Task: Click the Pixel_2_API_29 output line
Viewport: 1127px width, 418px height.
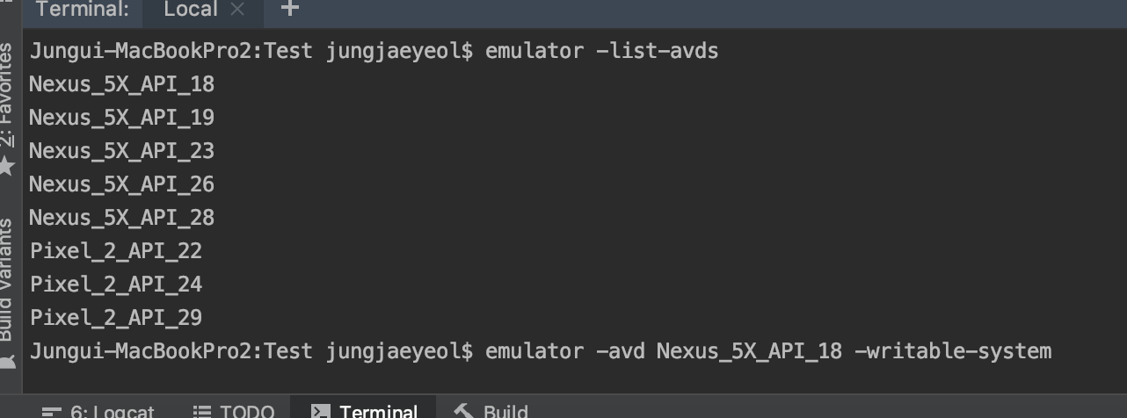Action: [116, 318]
